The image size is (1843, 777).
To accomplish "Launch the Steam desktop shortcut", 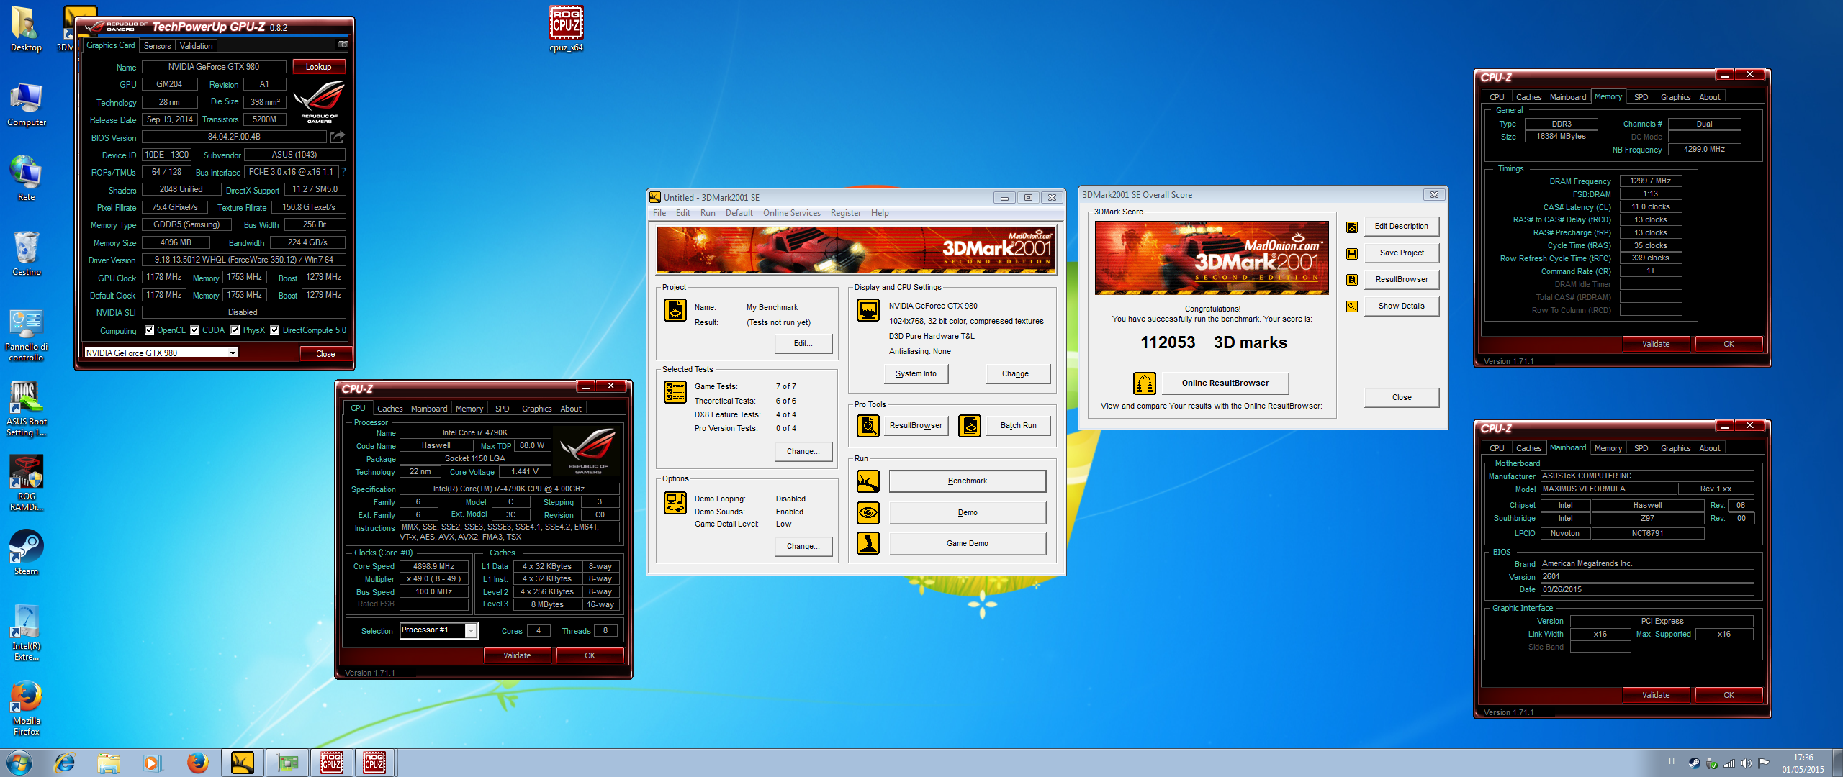I will (x=27, y=553).
